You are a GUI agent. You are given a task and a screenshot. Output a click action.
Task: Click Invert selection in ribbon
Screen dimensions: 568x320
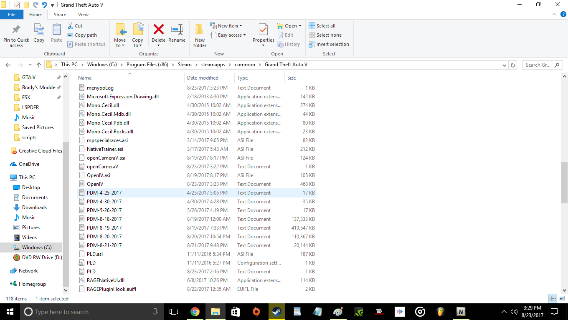click(x=329, y=44)
